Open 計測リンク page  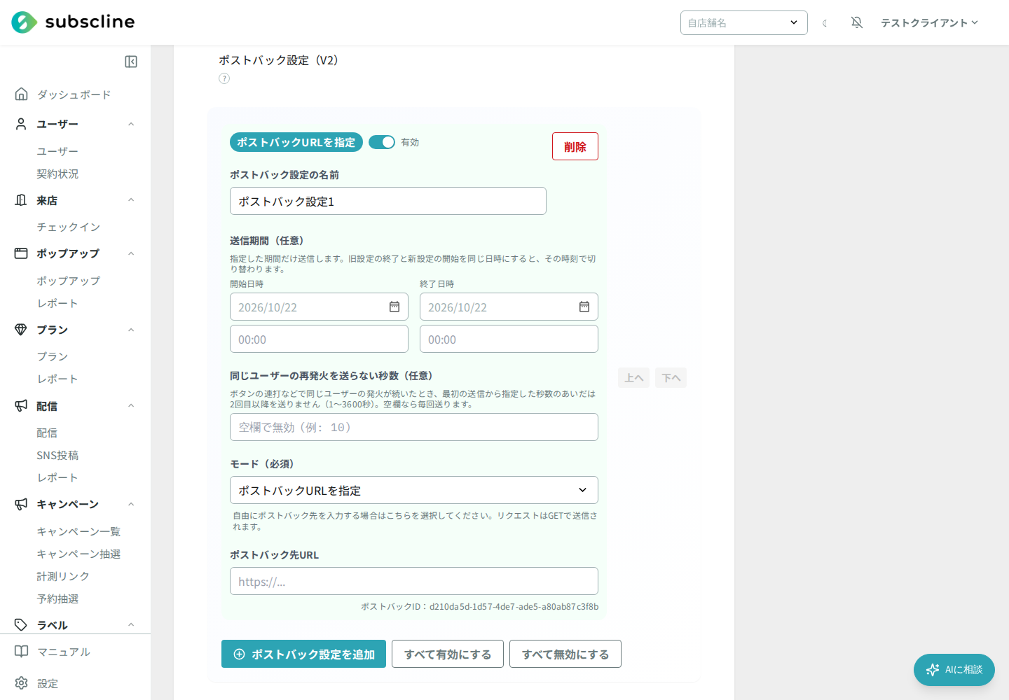pyautogui.click(x=63, y=576)
